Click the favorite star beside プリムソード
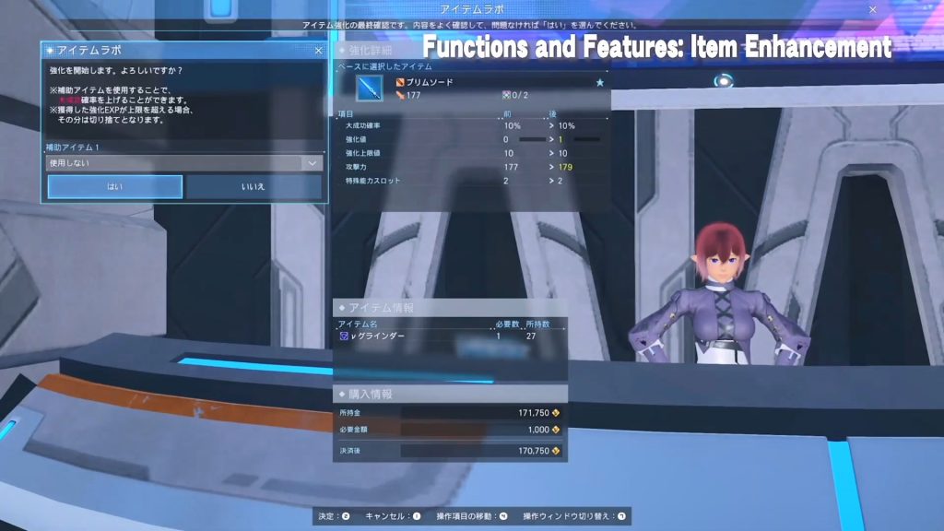 click(x=599, y=82)
